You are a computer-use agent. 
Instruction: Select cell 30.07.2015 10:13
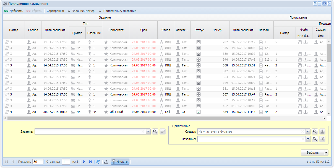[x=55, y=112]
